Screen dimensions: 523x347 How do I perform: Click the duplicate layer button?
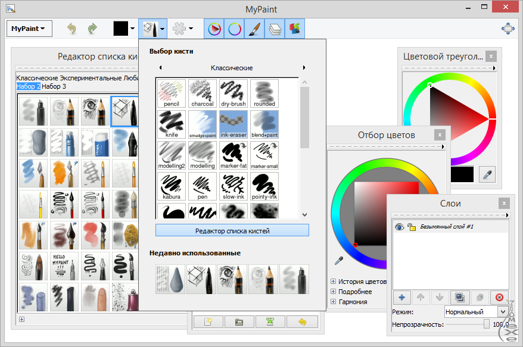(460, 298)
